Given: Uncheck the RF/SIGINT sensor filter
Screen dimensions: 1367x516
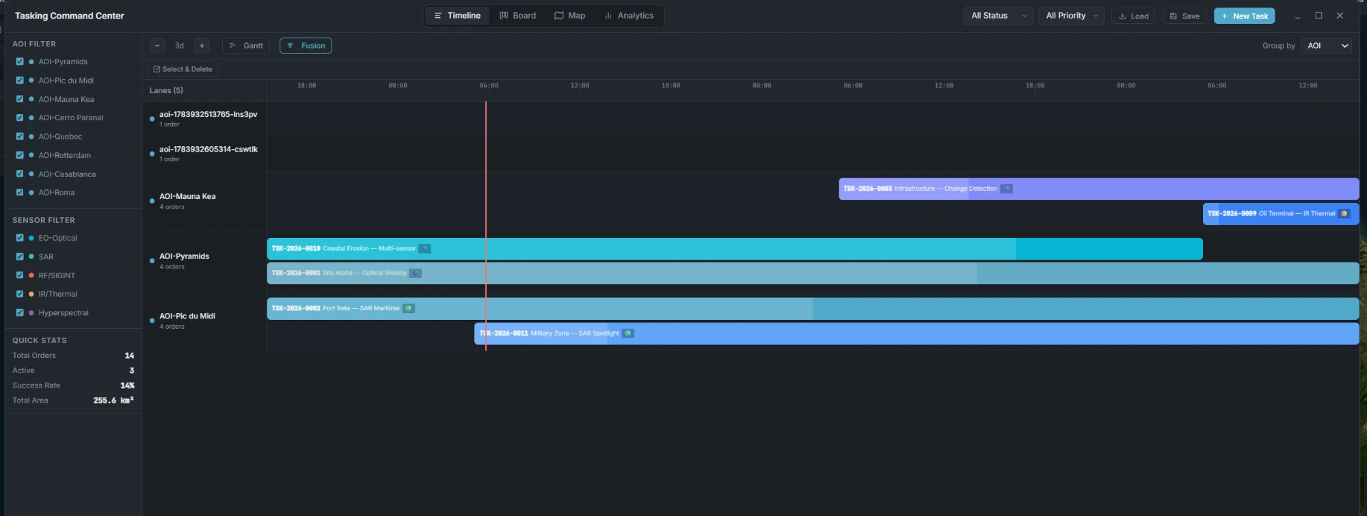Looking at the screenshot, I should [x=20, y=275].
